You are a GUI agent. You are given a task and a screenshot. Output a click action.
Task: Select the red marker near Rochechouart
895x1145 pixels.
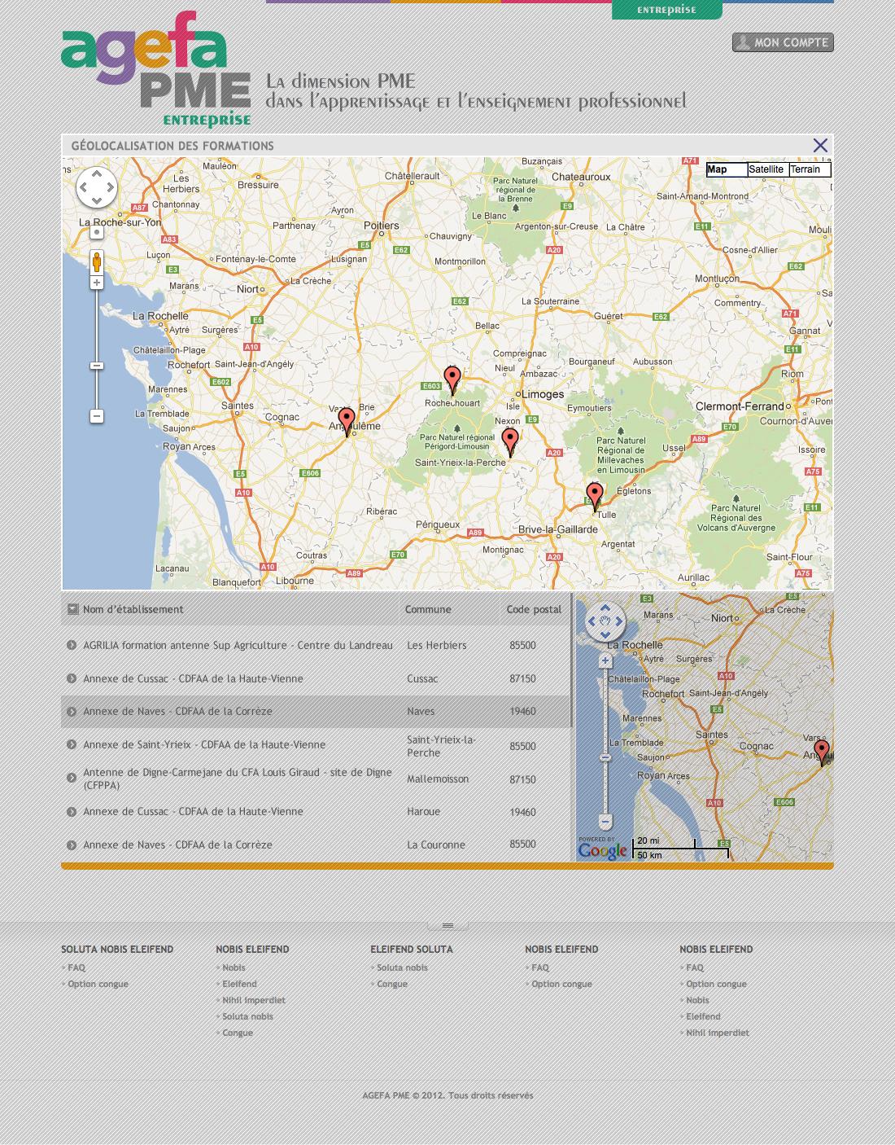(x=452, y=380)
